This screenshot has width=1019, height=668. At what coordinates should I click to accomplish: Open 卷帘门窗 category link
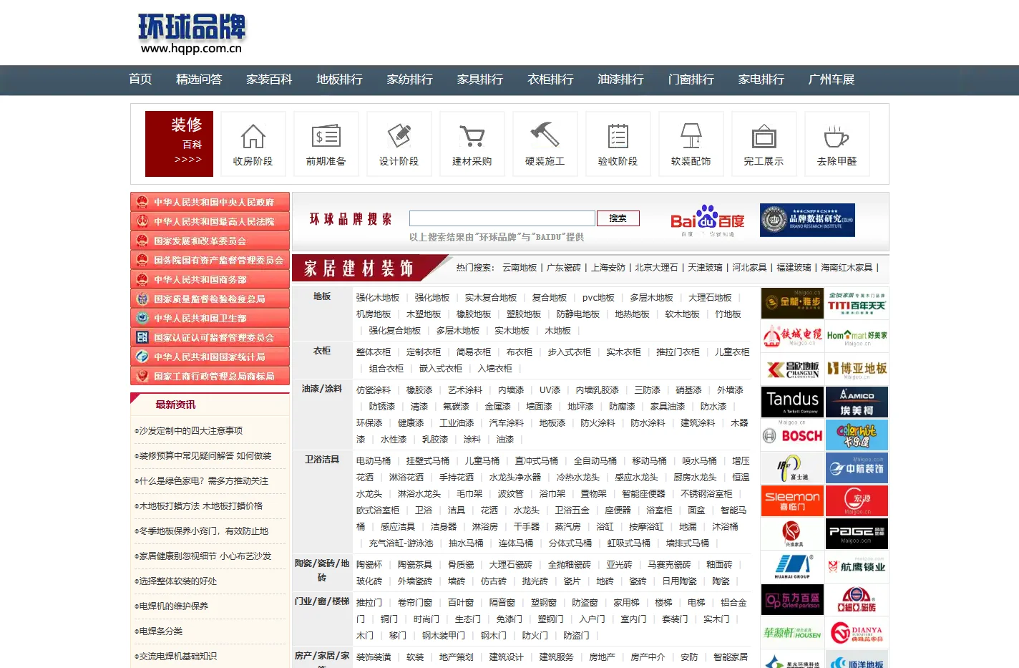(415, 603)
